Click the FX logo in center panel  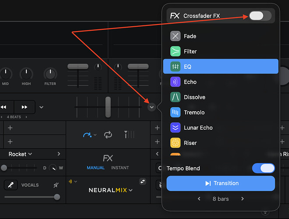coord(108,158)
